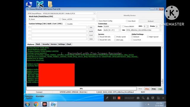Click the EMI browse button

(x=91, y=39)
